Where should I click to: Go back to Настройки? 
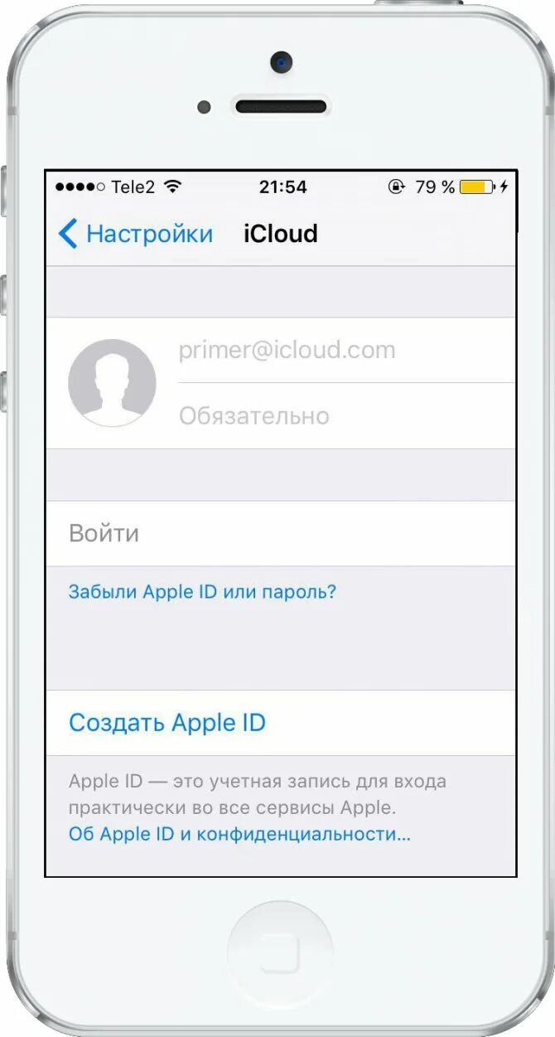[136, 234]
